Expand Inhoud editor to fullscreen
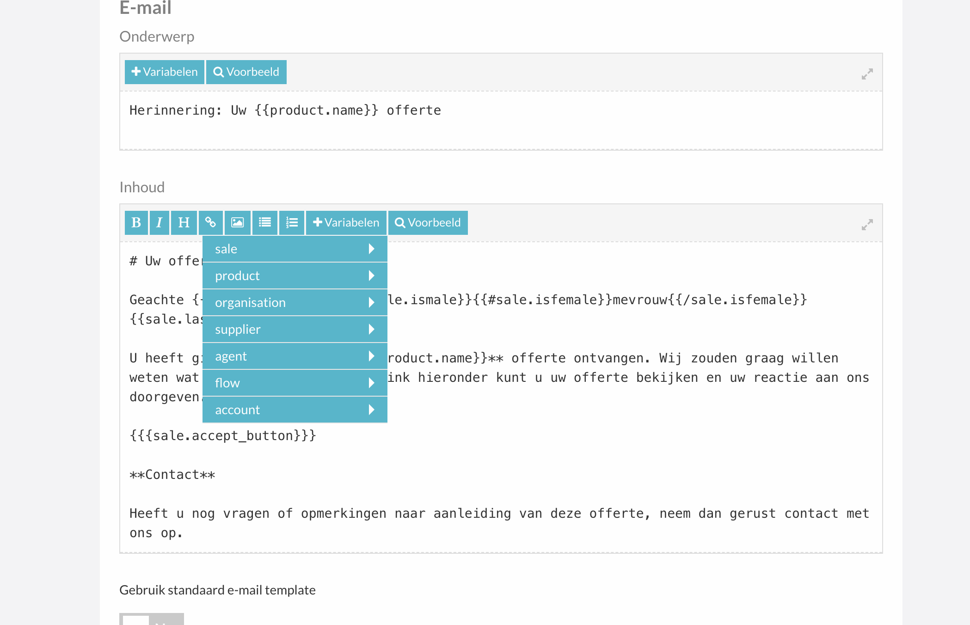This screenshot has height=625, width=970. coord(867,225)
